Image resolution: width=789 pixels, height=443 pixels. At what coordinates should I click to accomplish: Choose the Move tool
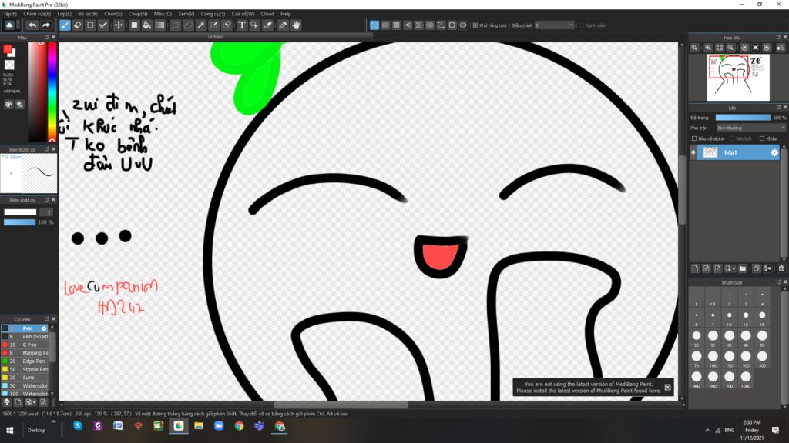pos(118,25)
